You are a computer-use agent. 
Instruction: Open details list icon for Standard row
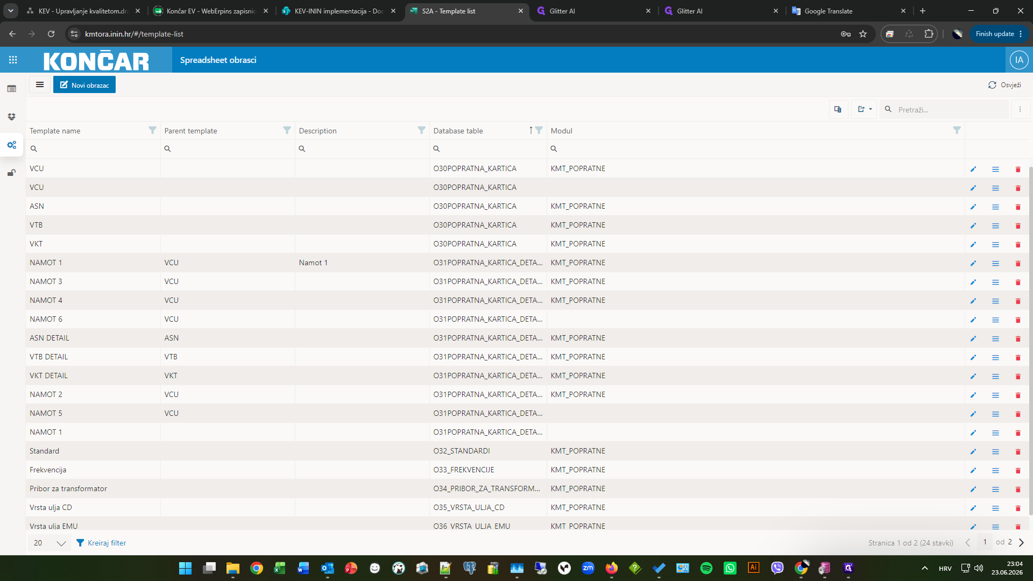[x=995, y=451]
